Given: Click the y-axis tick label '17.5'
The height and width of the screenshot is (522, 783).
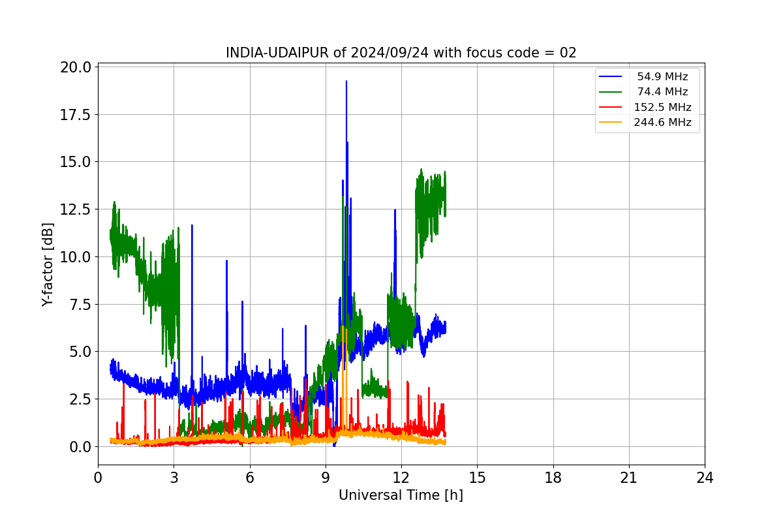Looking at the screenshot, I should 75,115.
